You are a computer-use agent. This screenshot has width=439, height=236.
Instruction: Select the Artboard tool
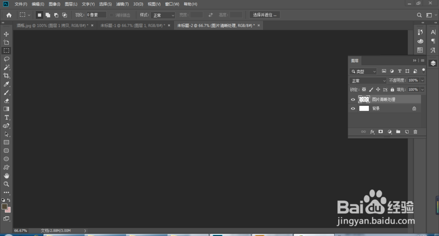6,42
